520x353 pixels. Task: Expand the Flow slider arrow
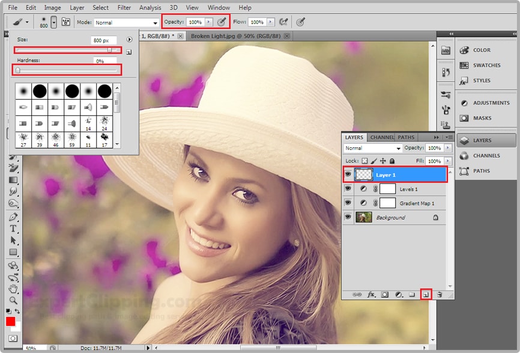click(x=271, y=22)
